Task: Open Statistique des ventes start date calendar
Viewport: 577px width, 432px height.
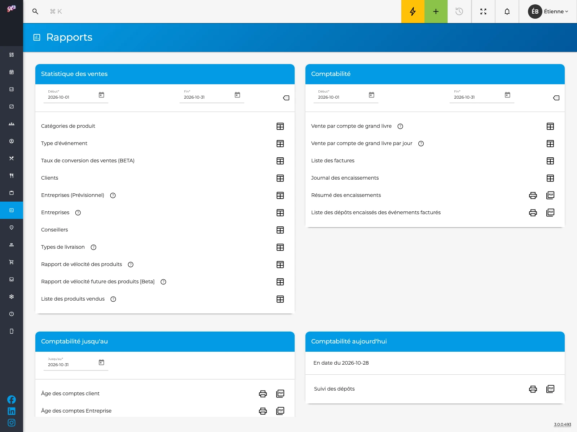Action: click(x=101, y=95)
